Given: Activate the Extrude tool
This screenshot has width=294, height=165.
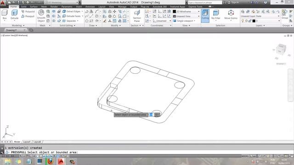Looking at the screenshot, I should click(14, 15).
